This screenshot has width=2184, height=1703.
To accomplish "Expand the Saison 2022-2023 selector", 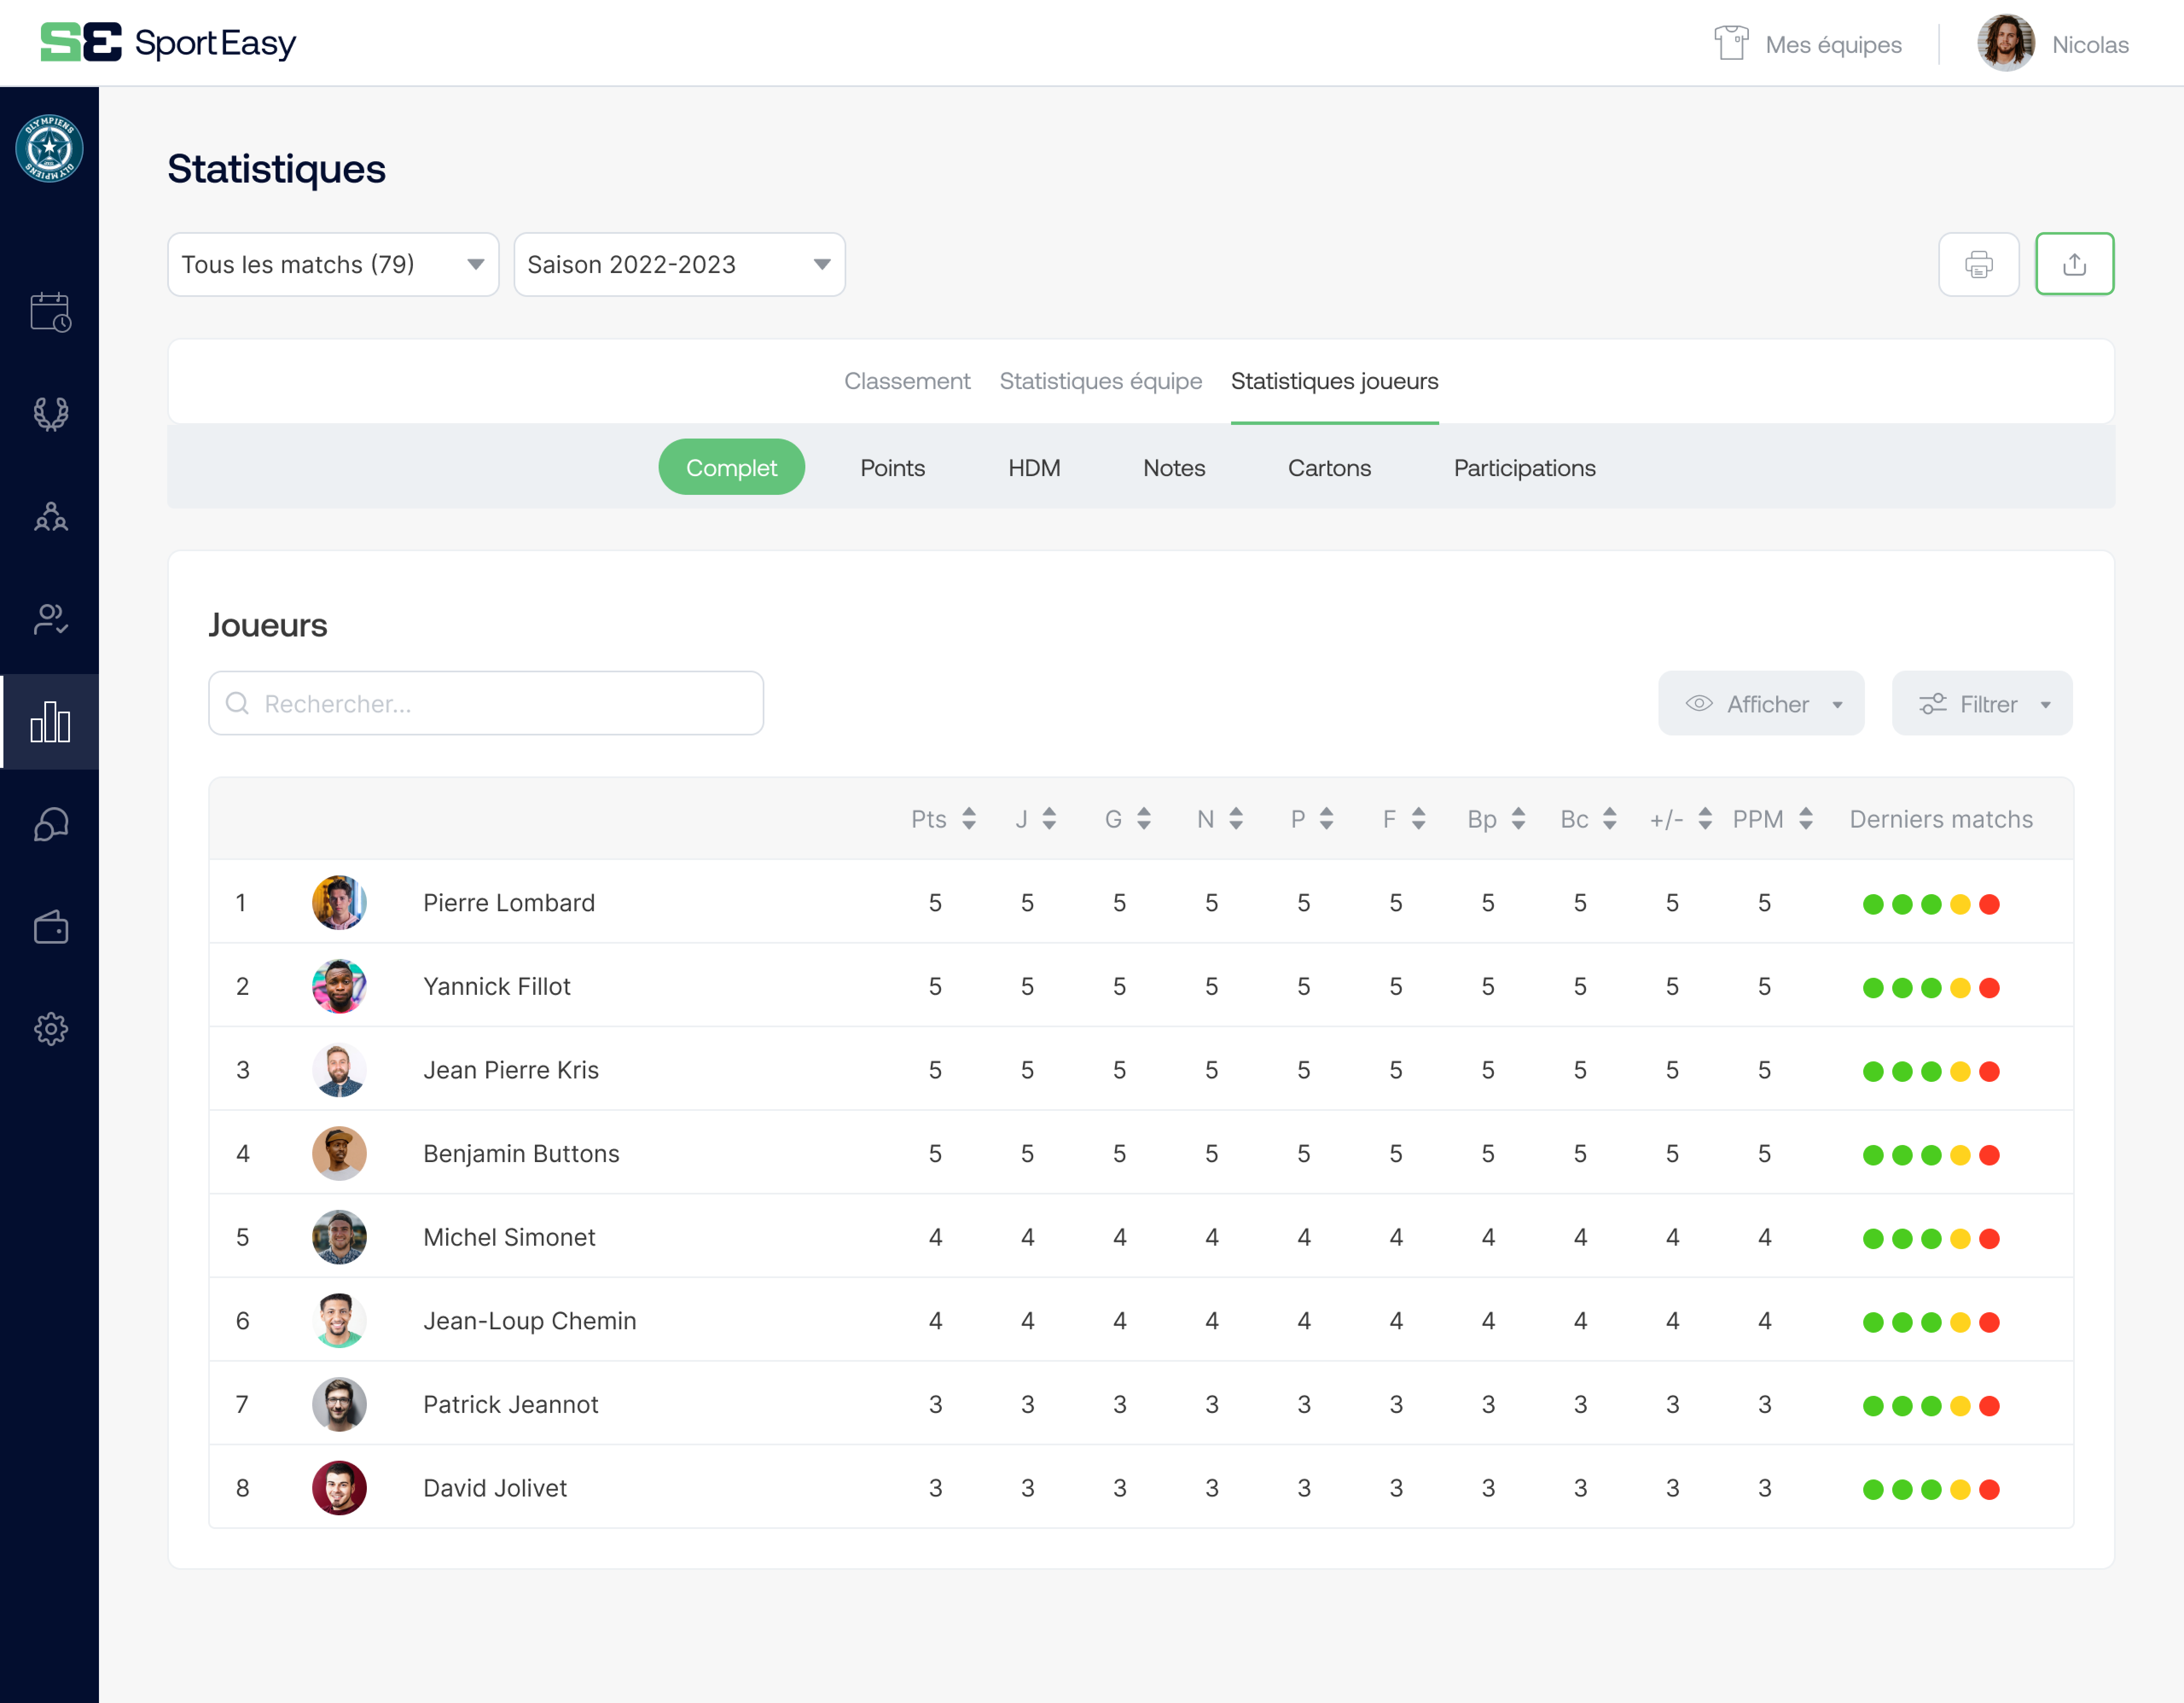I will click(x=679, y=265).
